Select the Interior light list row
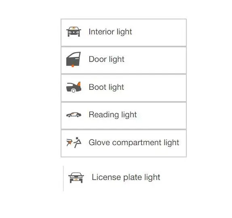This screenshot has width=232, height=218. click(x=124, y=33)
